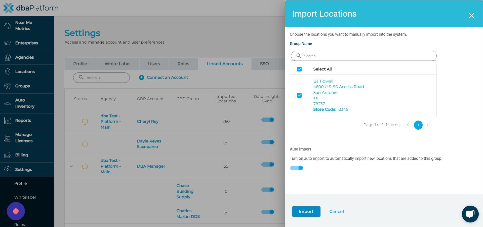Disable the Auto Import toggle
Image resolution: width=483 pixels, height=227 pixels.
tap(297, 168)
